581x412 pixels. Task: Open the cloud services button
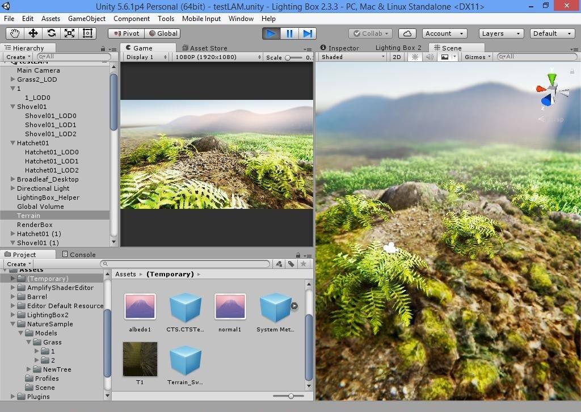pos(407,33)
